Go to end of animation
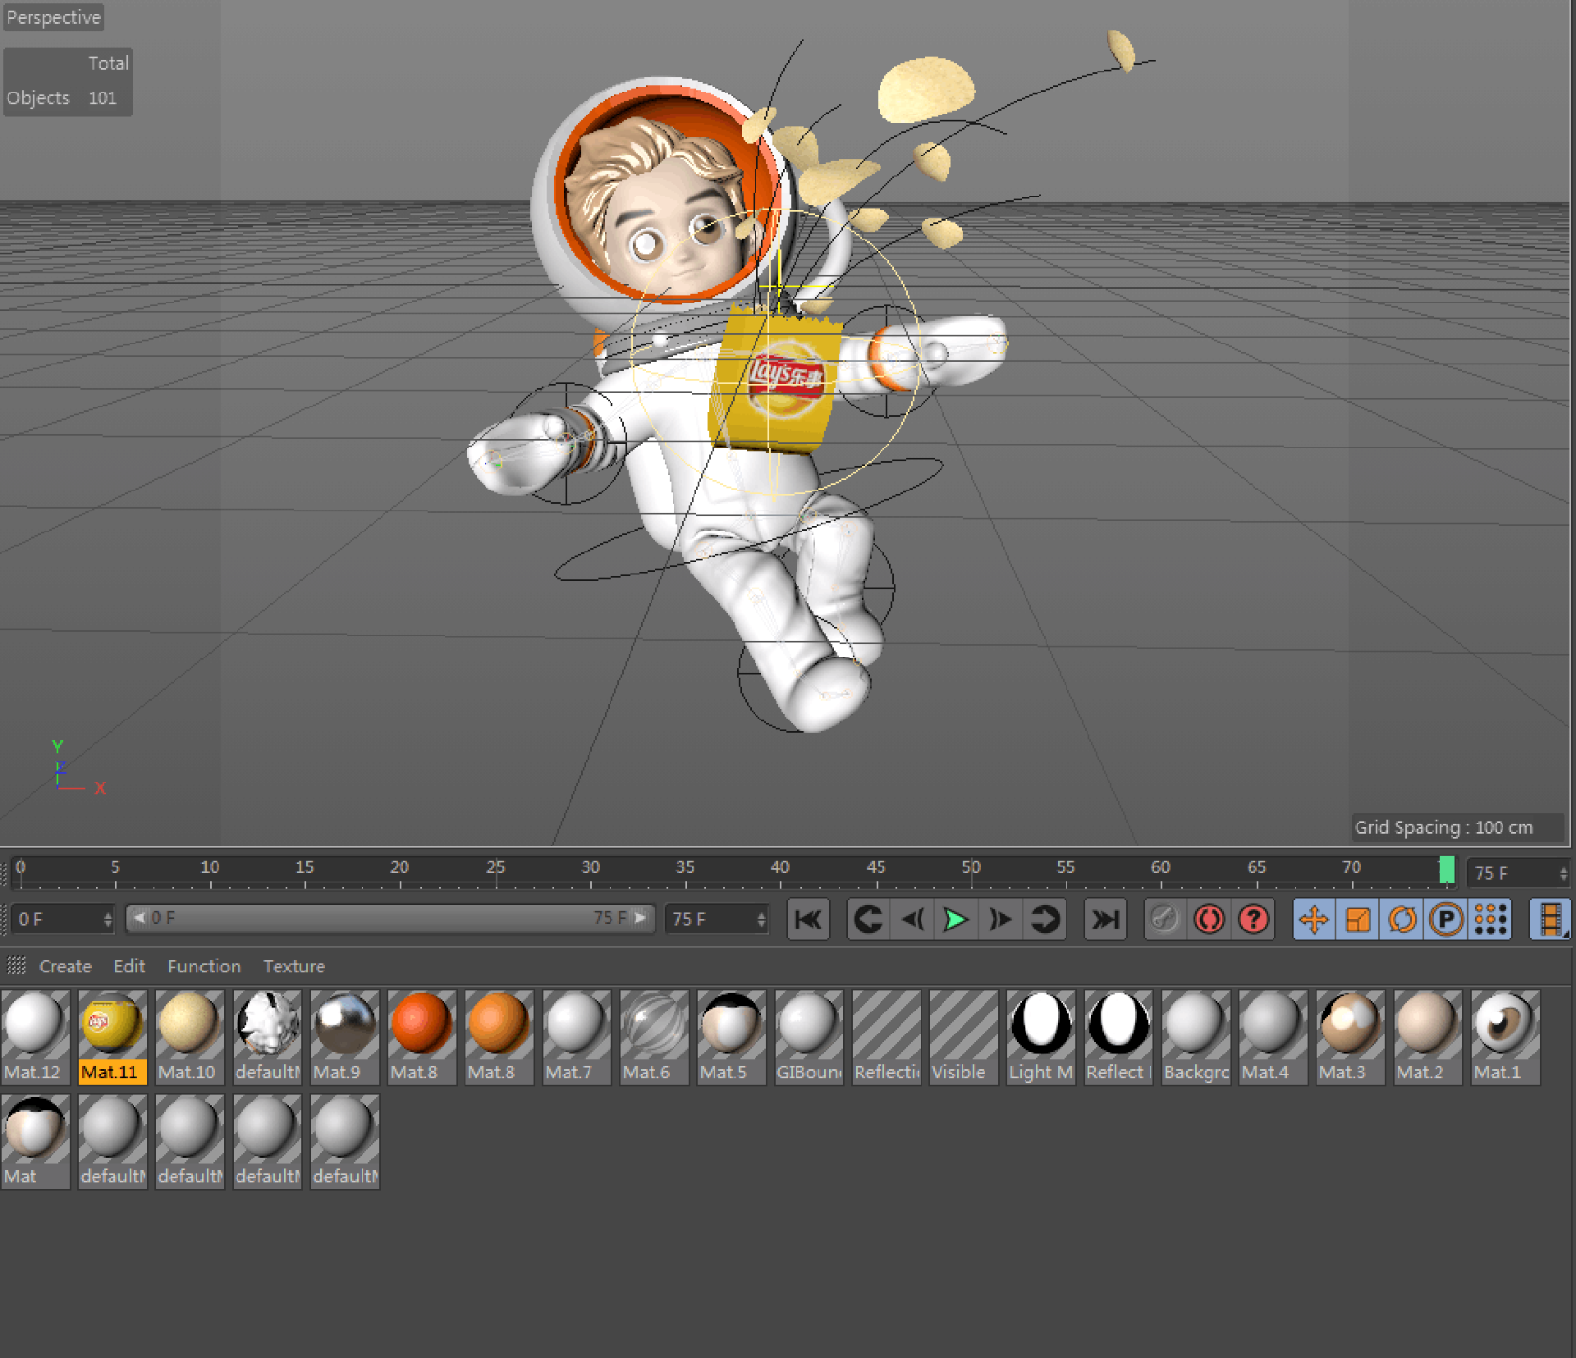This screenshot has height=1358, width=1576. pyautogui.click(x=1105, y=919)
